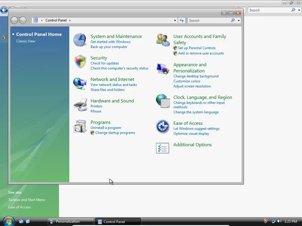
Task: Go forward in the Control Panel window
Action: [x=23, y=20]
